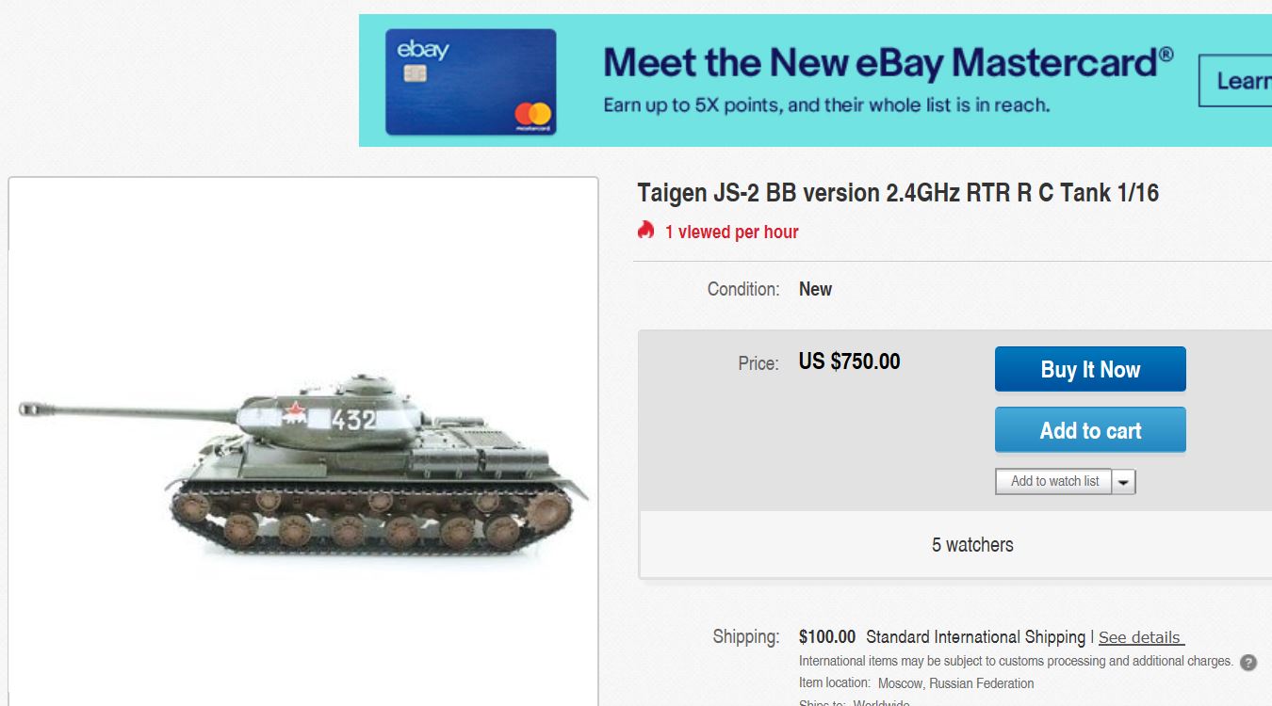
Task: Click the Standard International Shipping text
Action: coord(975,637)
